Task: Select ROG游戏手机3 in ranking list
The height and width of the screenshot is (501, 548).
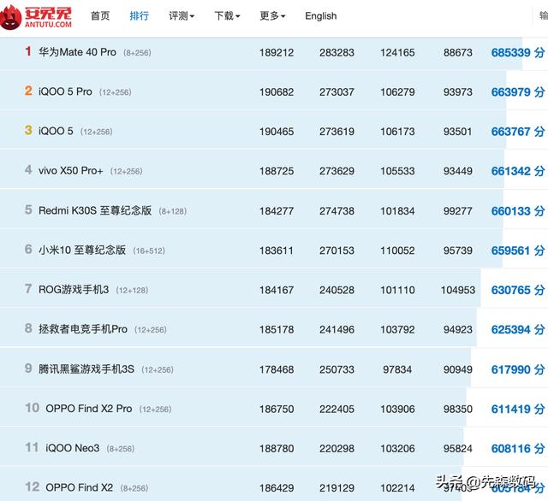Action: click(x=74, y=290)
